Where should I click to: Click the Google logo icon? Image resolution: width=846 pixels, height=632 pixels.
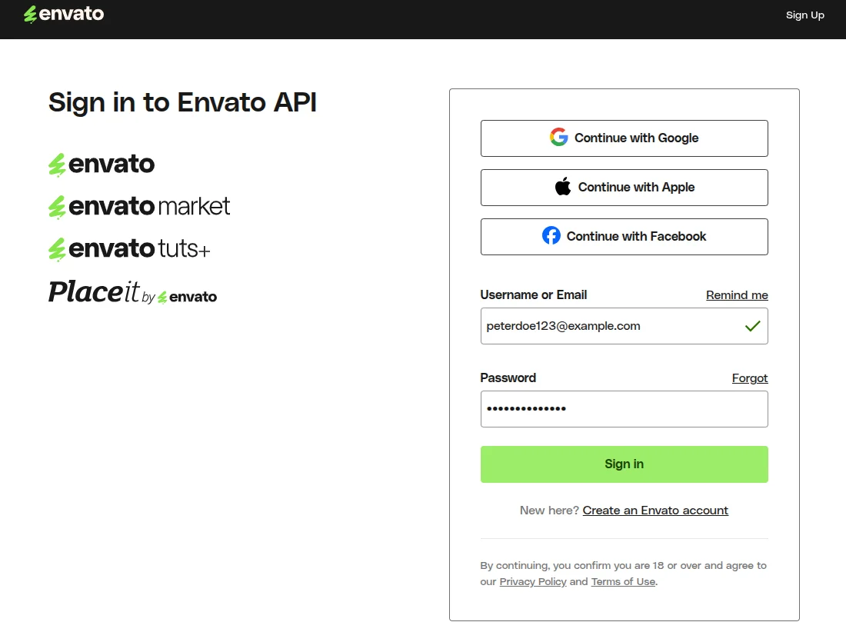(x=559, y=138)
